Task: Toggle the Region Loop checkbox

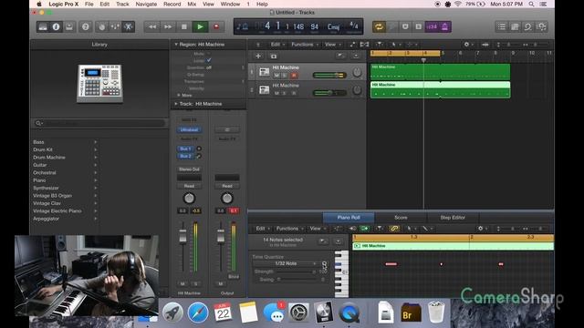Action: click(x=209, y=60)
